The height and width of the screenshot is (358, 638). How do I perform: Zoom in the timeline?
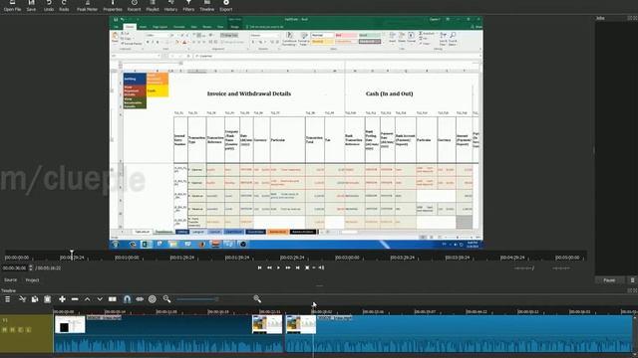(x=257, y=299)
